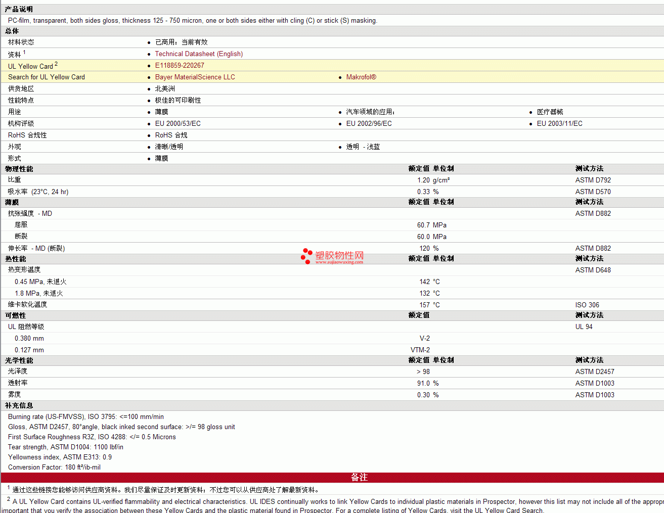Click the red 备注 notes banner

(x=332, y=478)
